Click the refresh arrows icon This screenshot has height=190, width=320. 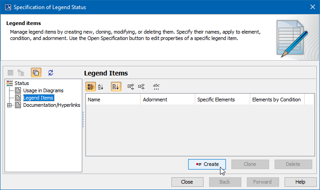click(x=50, y=73)
